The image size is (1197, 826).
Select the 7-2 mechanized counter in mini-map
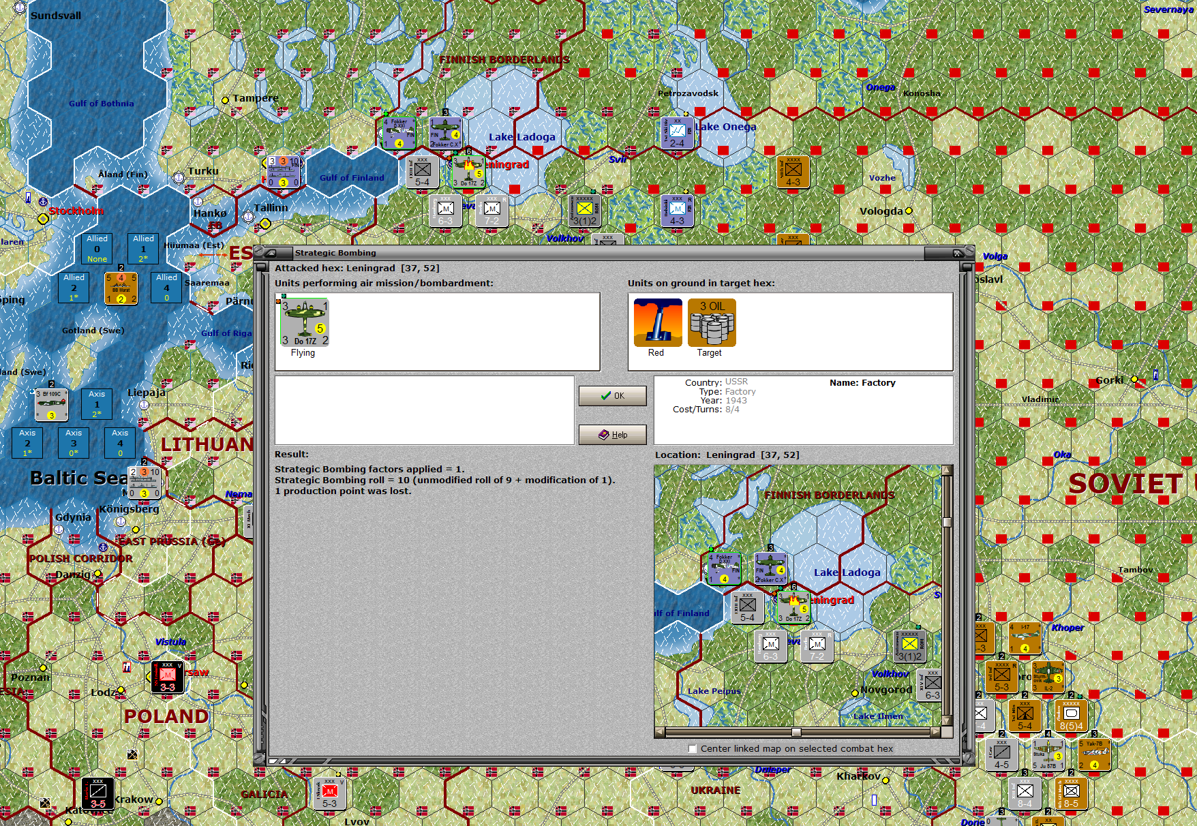coord(817,647)
